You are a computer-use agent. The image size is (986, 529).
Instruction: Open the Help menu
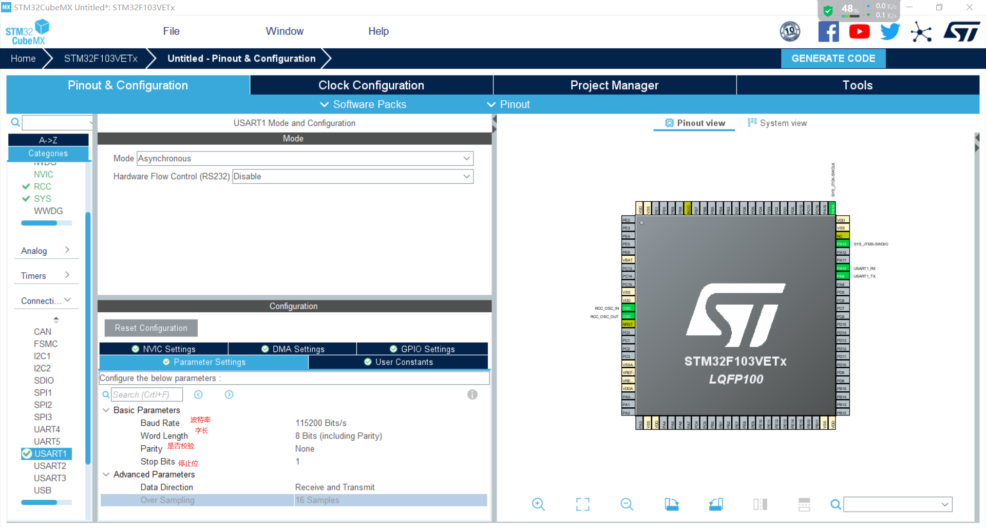click(x=378, y=31)
